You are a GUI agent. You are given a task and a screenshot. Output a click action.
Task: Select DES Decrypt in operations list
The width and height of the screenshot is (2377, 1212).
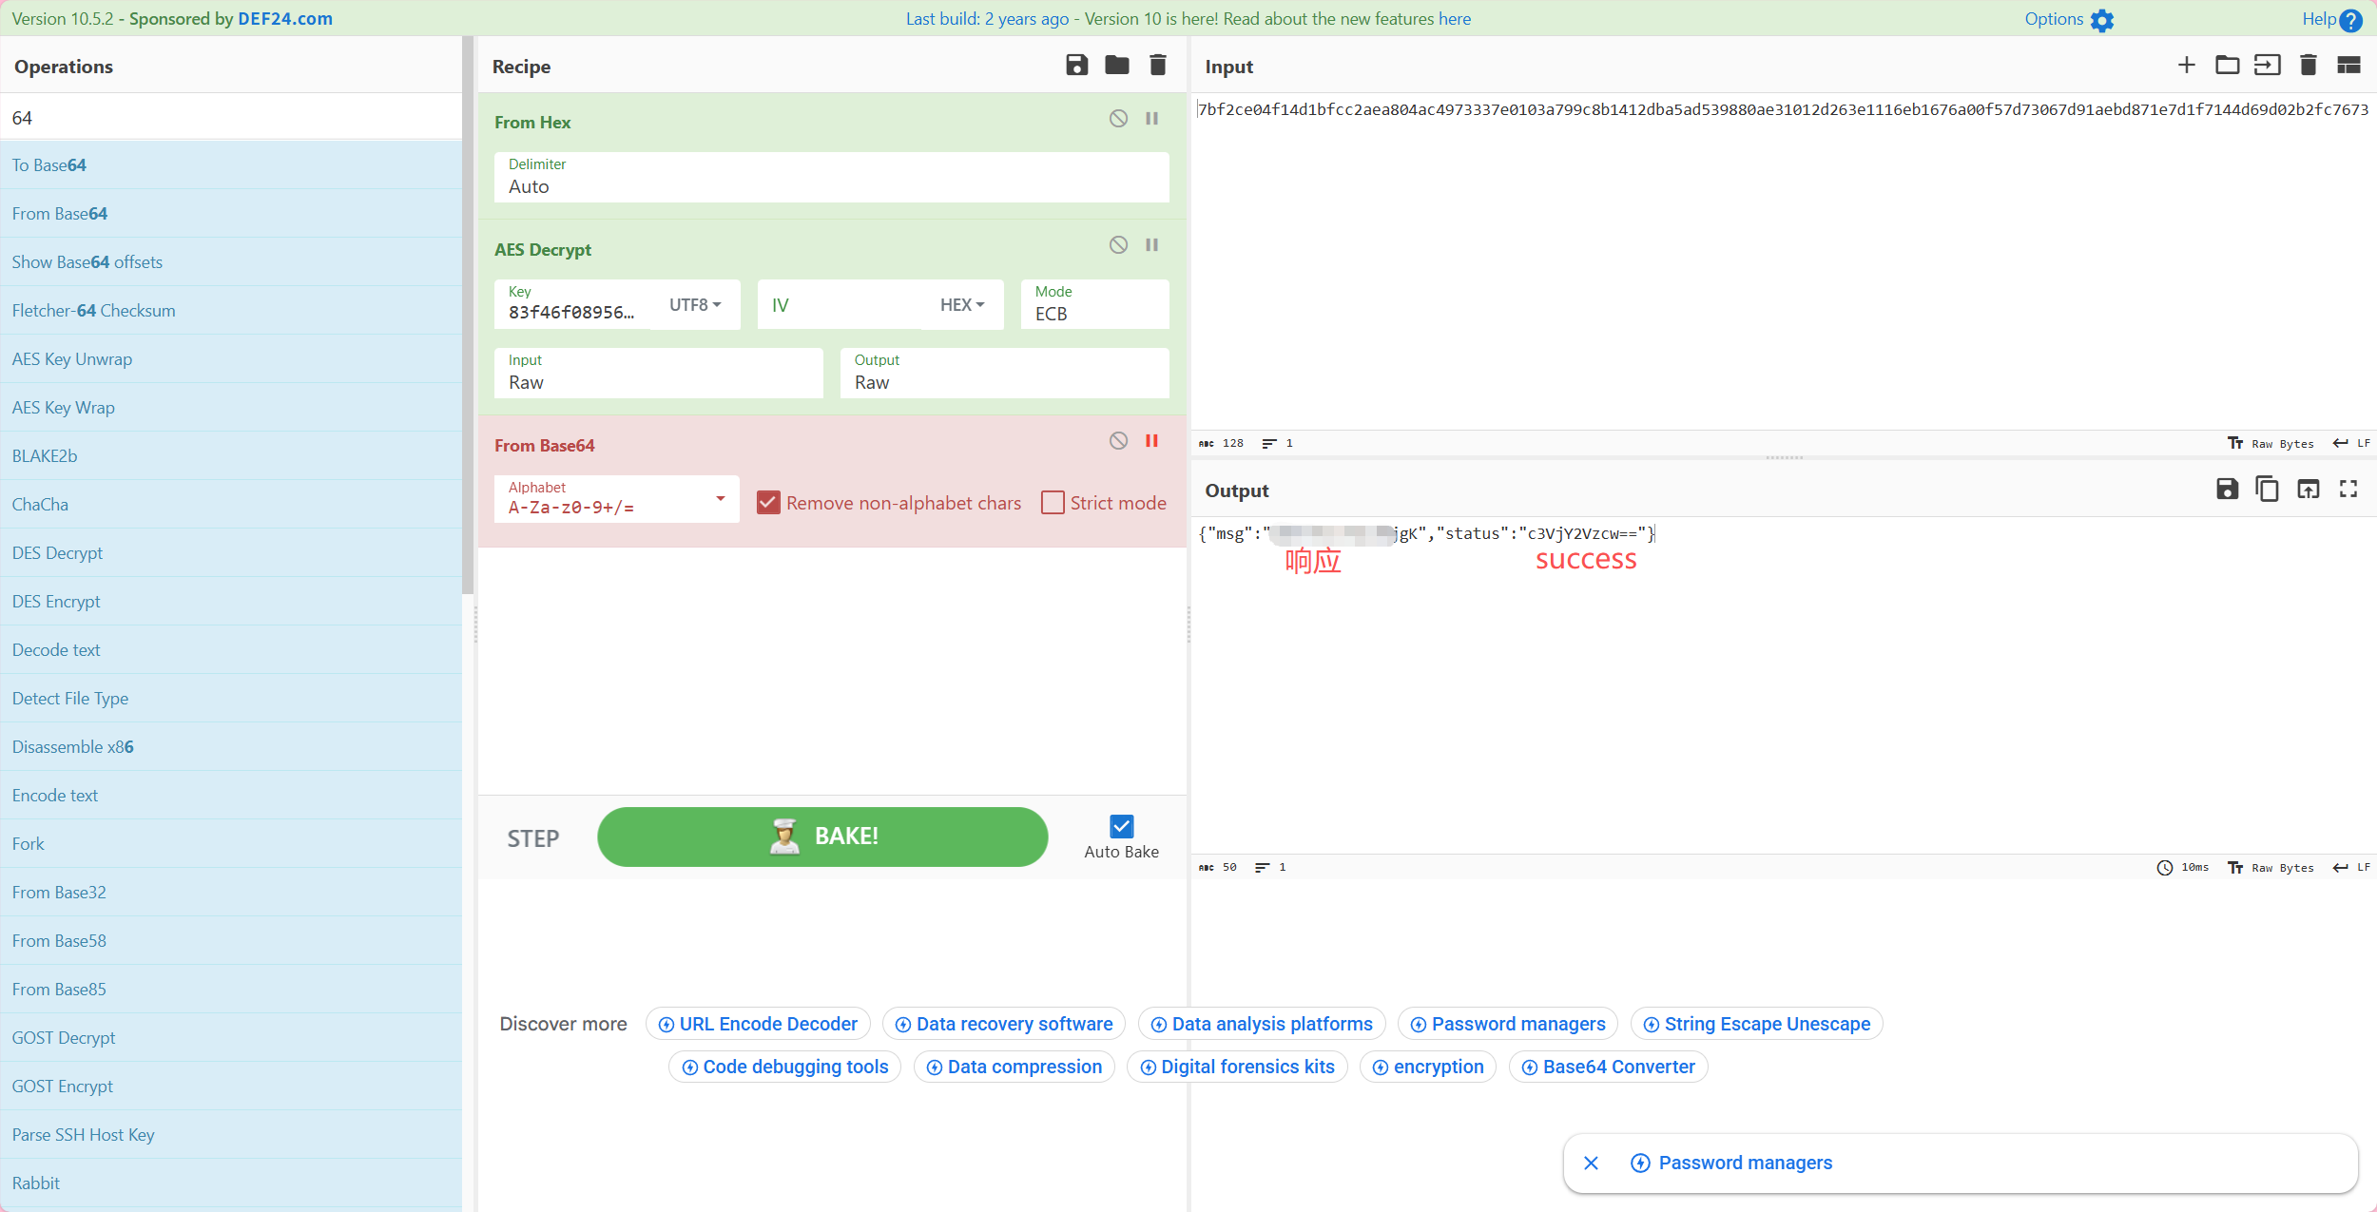point(57,553)
